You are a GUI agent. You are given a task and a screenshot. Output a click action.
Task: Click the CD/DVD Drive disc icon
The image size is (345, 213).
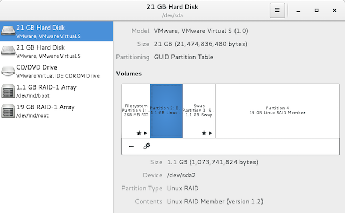point(8,71)
